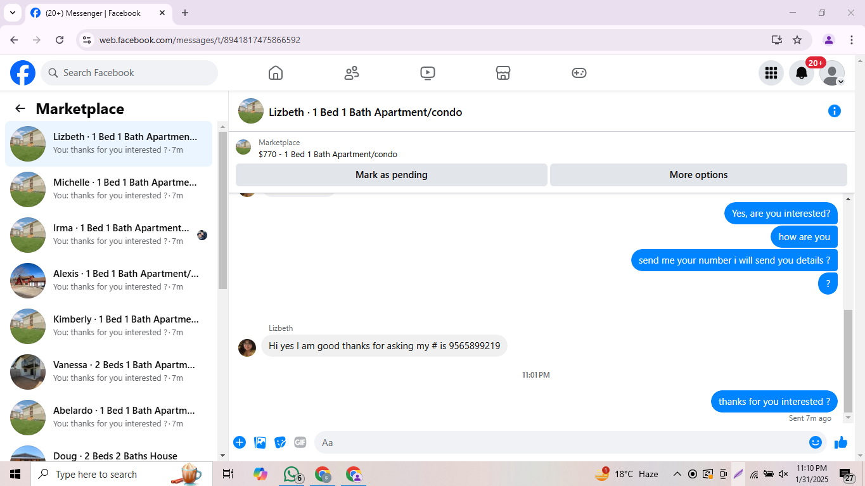Open Abelardo conversation in the list

pyautogui.click(x=108, y=418)
